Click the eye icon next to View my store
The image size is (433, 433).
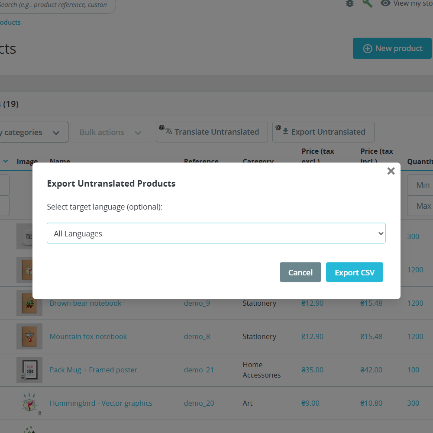tap(385, 3)
